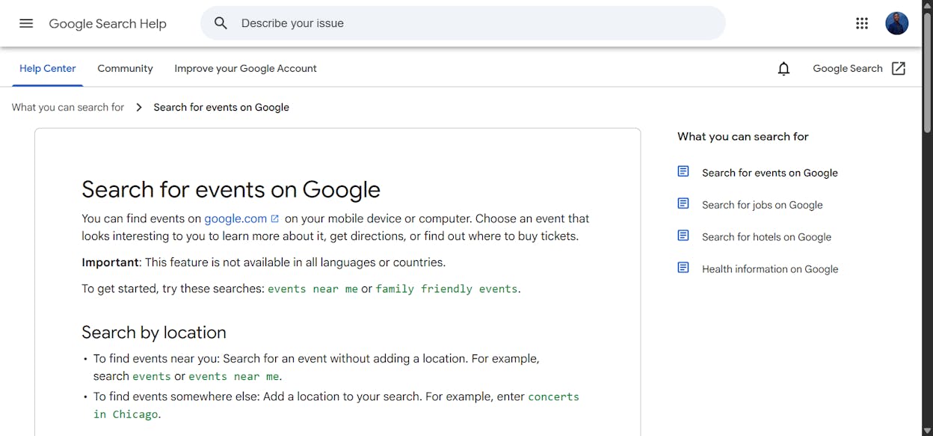
Task: Click the "concerts in Chicago" example text
Action: pos(336,405)
